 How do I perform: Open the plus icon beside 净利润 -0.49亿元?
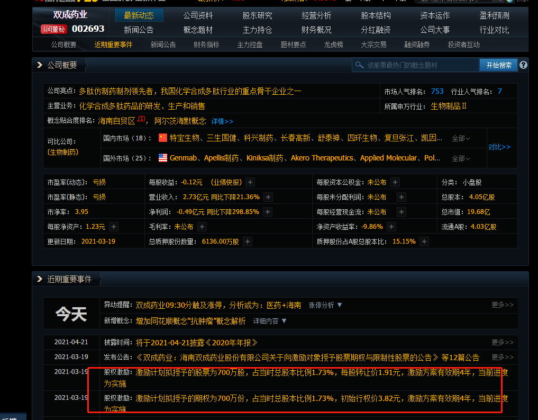point(268,212)
